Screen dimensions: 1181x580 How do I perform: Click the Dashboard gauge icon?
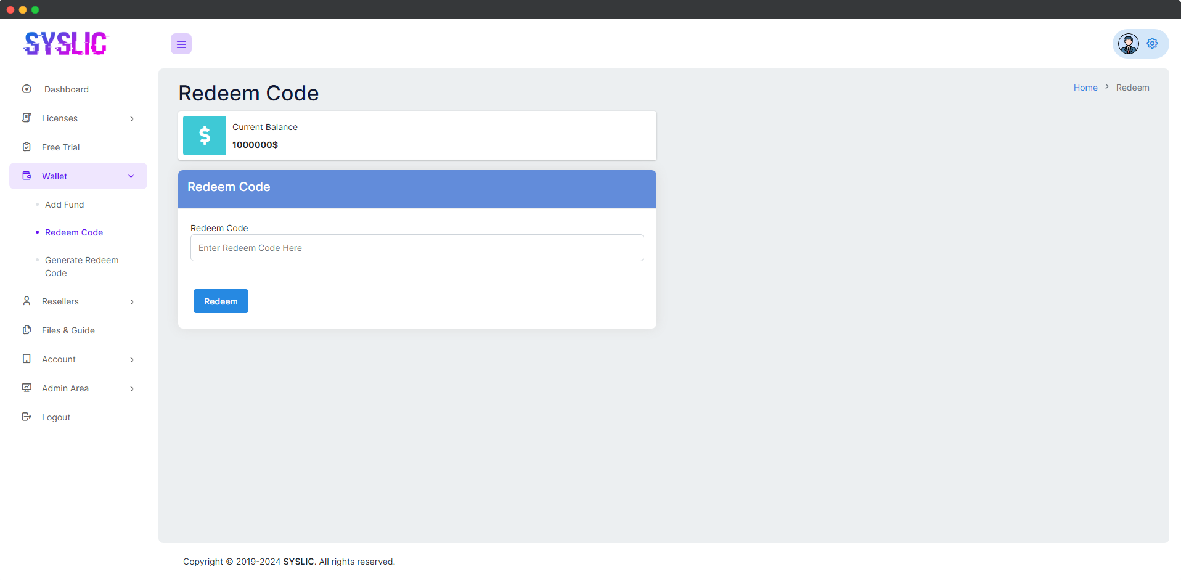[x=27, y=89]
